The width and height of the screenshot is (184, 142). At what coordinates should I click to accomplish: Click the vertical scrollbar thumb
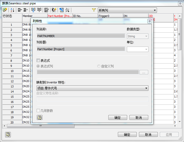(180, 34)
